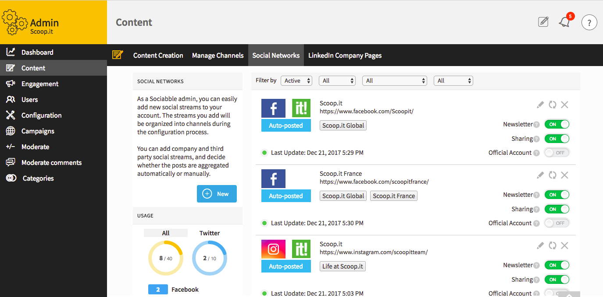603x297 pixels.
Task: Open the help question mark icon
Action: point(589,22)
